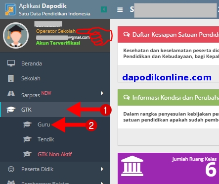The image size is (219, 184).
Task: Click the Informasi Kondisi dan Perubahan panel header
Action: pos(168,97)
